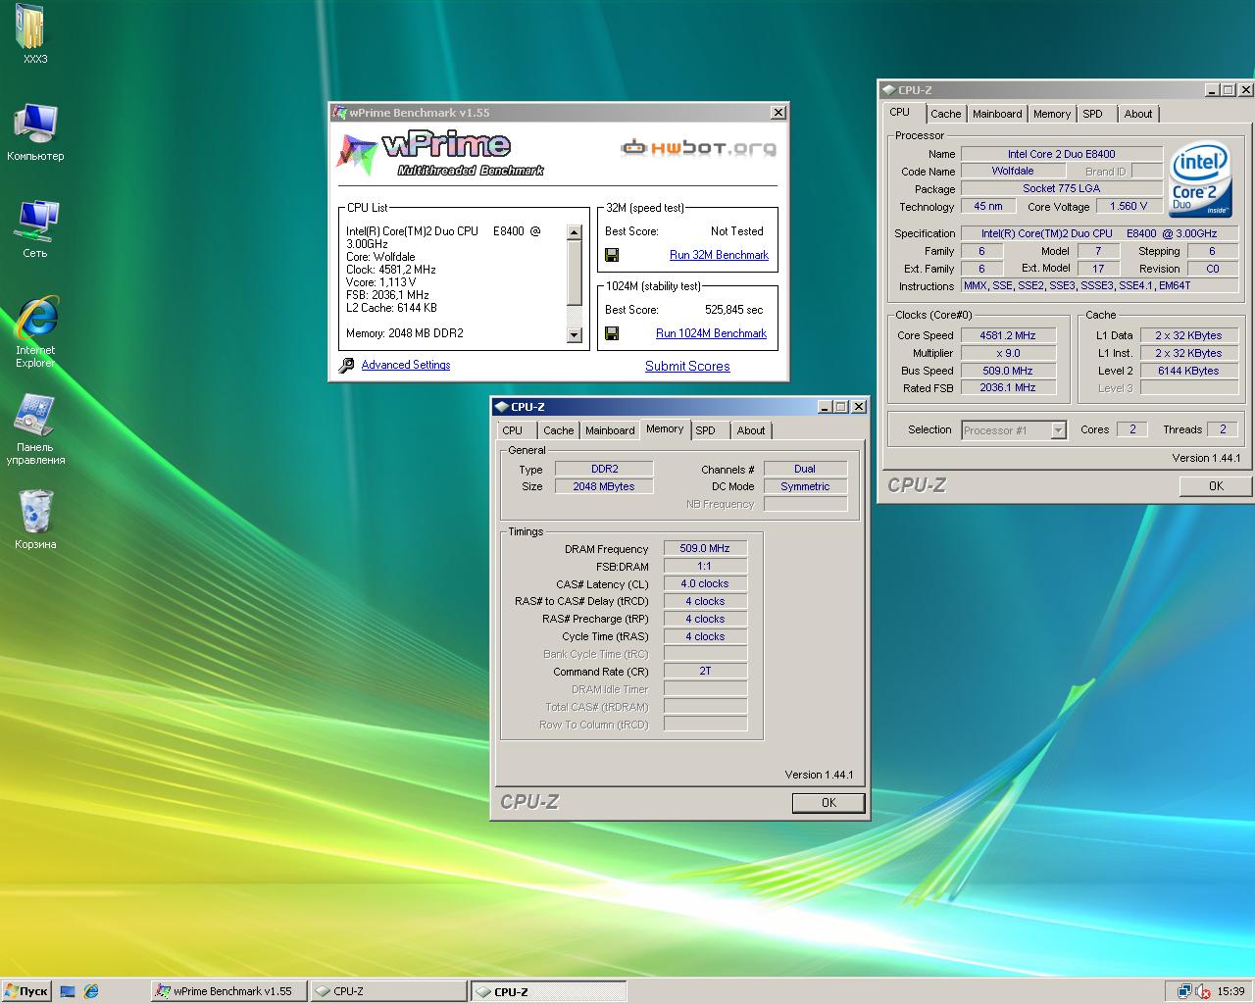Click the processor name Intel Core 2 Duo E8400
The image size is (1255, 1004).
1061,154
